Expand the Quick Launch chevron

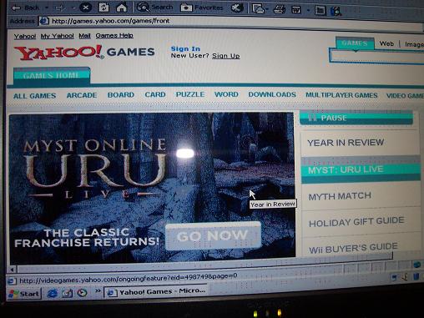point(98,291)
